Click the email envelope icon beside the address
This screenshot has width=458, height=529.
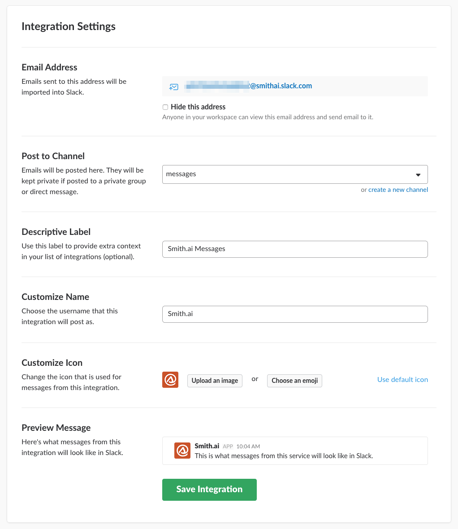pos(174,87)
